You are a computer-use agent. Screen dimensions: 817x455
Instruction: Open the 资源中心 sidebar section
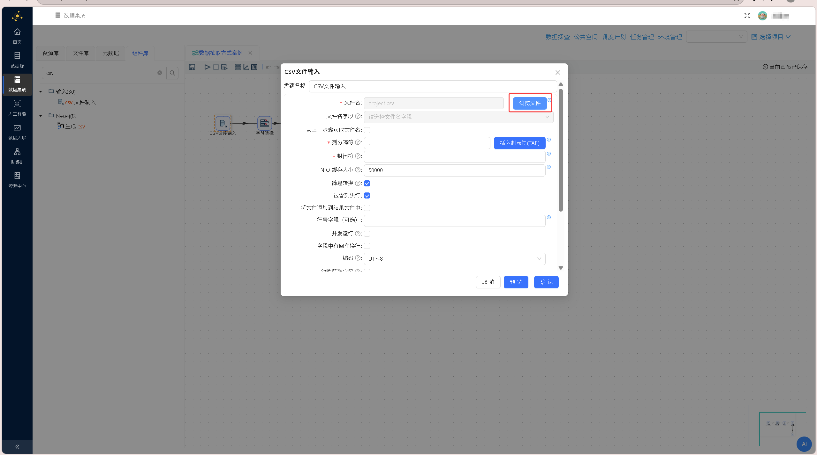click(17, 180)
